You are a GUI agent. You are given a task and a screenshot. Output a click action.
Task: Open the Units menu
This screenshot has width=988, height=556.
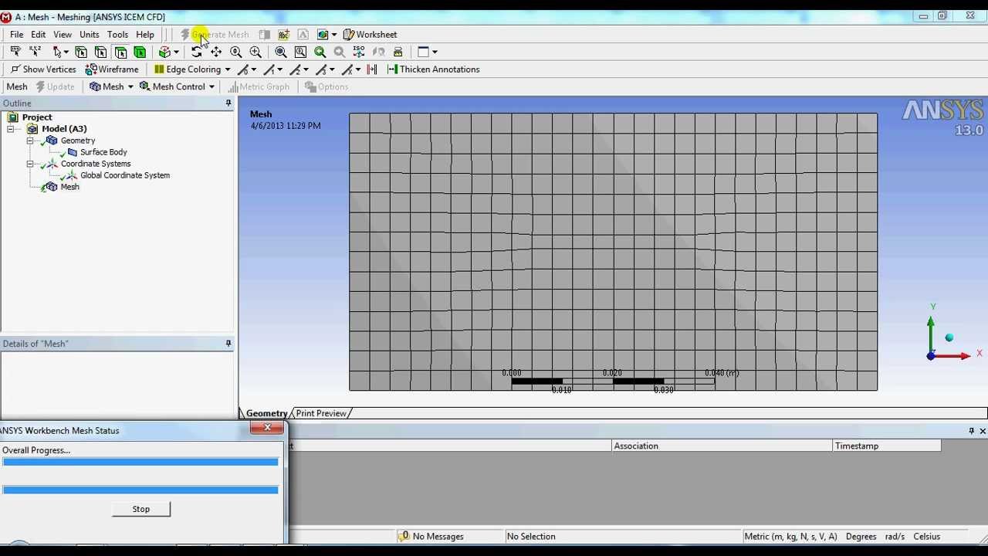tap(90, 35)
